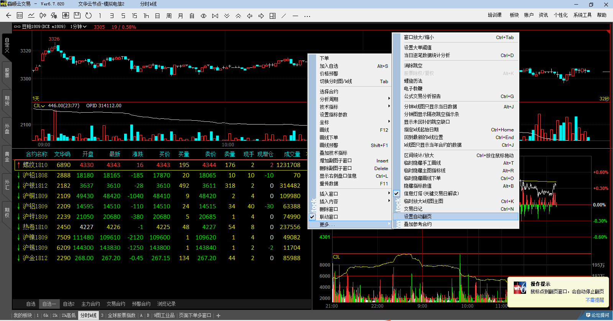The width and height of the screenshot is (613, 321).
Task: Expand the 分析周期 submenu
Action: (x=329, y=99)
